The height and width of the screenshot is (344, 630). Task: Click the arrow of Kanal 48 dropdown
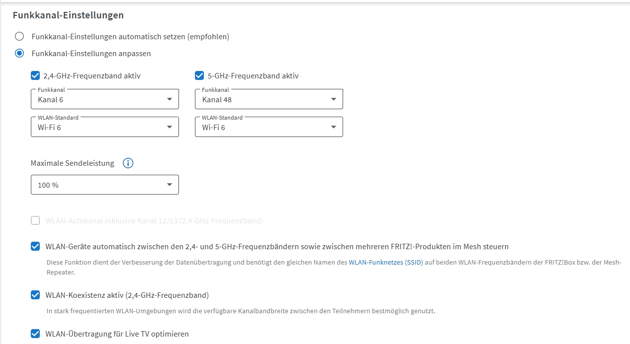(334, 99)
